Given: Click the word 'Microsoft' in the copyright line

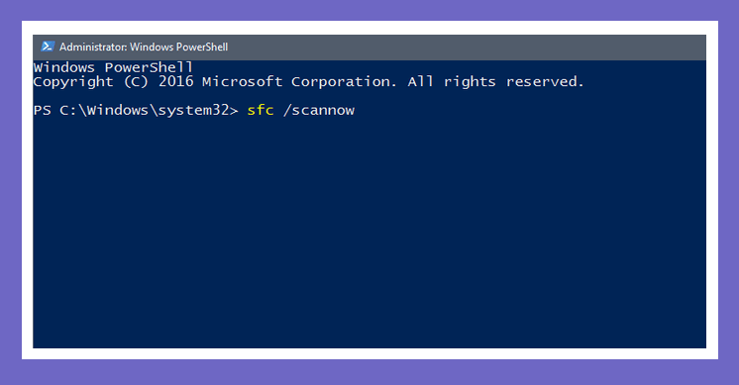Looking at the screenshot, I should tap(243, 81).
